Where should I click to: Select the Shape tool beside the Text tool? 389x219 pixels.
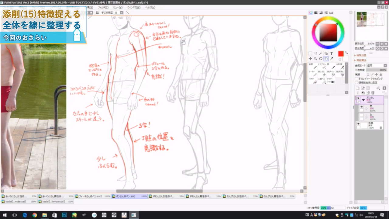[326, 54]
